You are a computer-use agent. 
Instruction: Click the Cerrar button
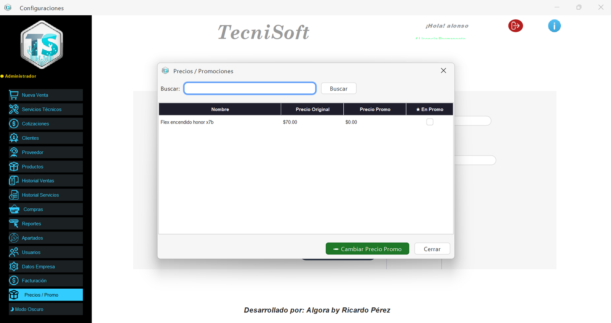click(432, 249)
